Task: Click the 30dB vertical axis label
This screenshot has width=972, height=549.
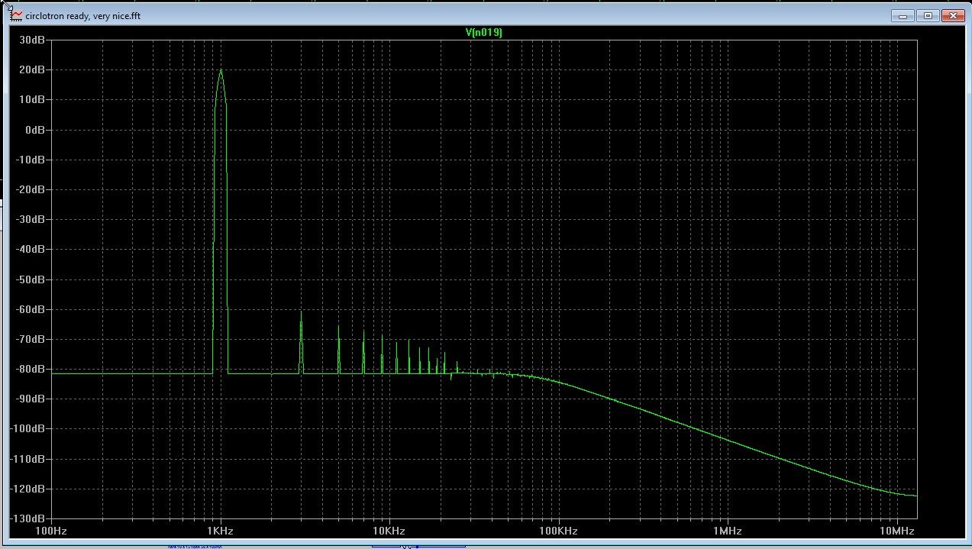Action: click(34, 40)
